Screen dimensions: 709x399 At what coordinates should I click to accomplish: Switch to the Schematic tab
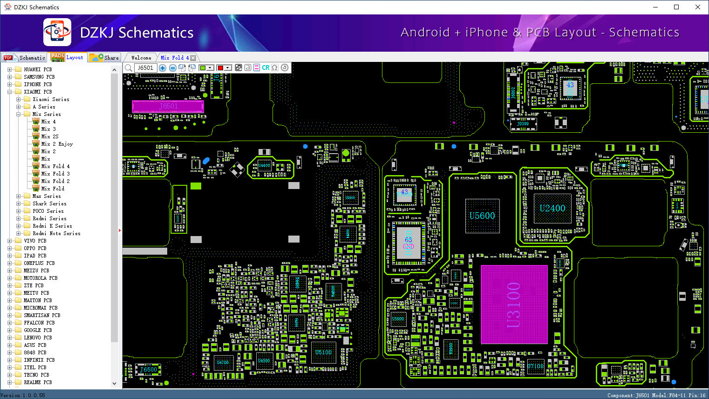tap(24, 58)
